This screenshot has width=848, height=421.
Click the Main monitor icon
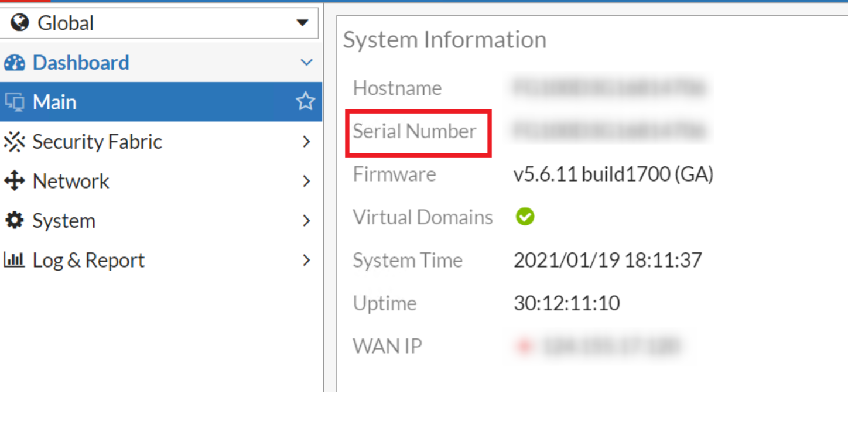[15, 102]
